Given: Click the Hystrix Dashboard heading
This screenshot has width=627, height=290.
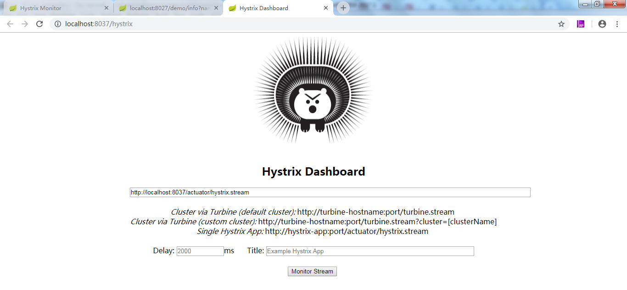Looking at the screenshot, I should point(313,172).
